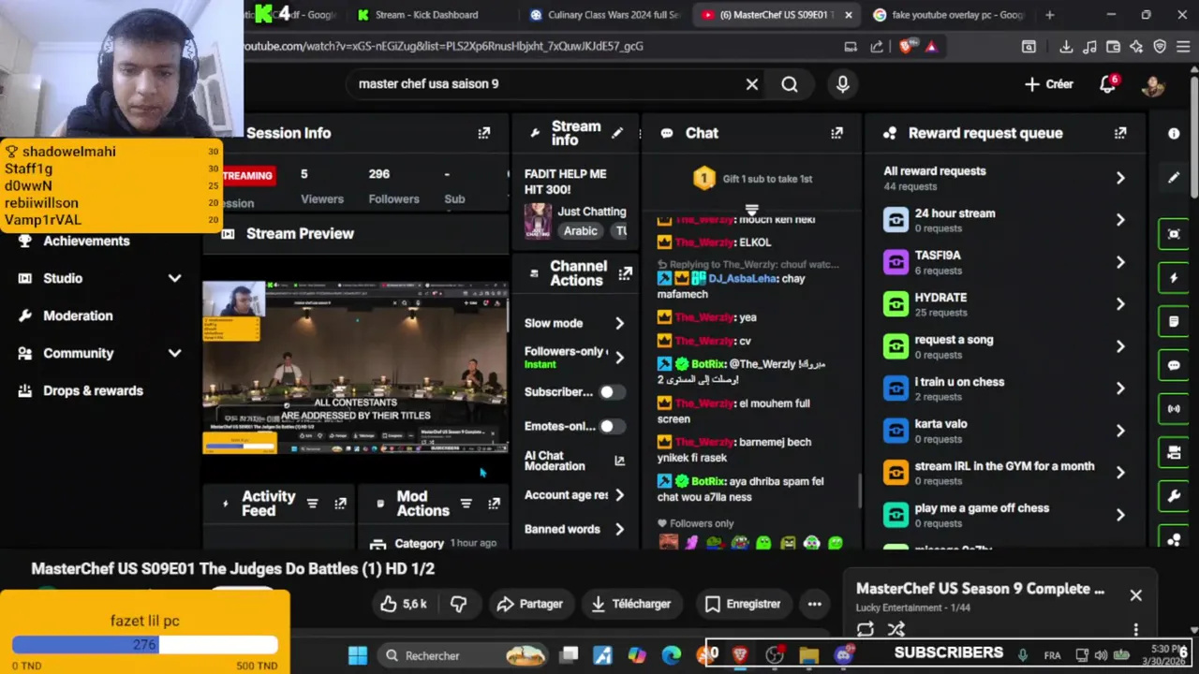Pop out the Activity Feed panel
Screen dimensions: 1199x674
pyautogui.click(x=341, y=504)
